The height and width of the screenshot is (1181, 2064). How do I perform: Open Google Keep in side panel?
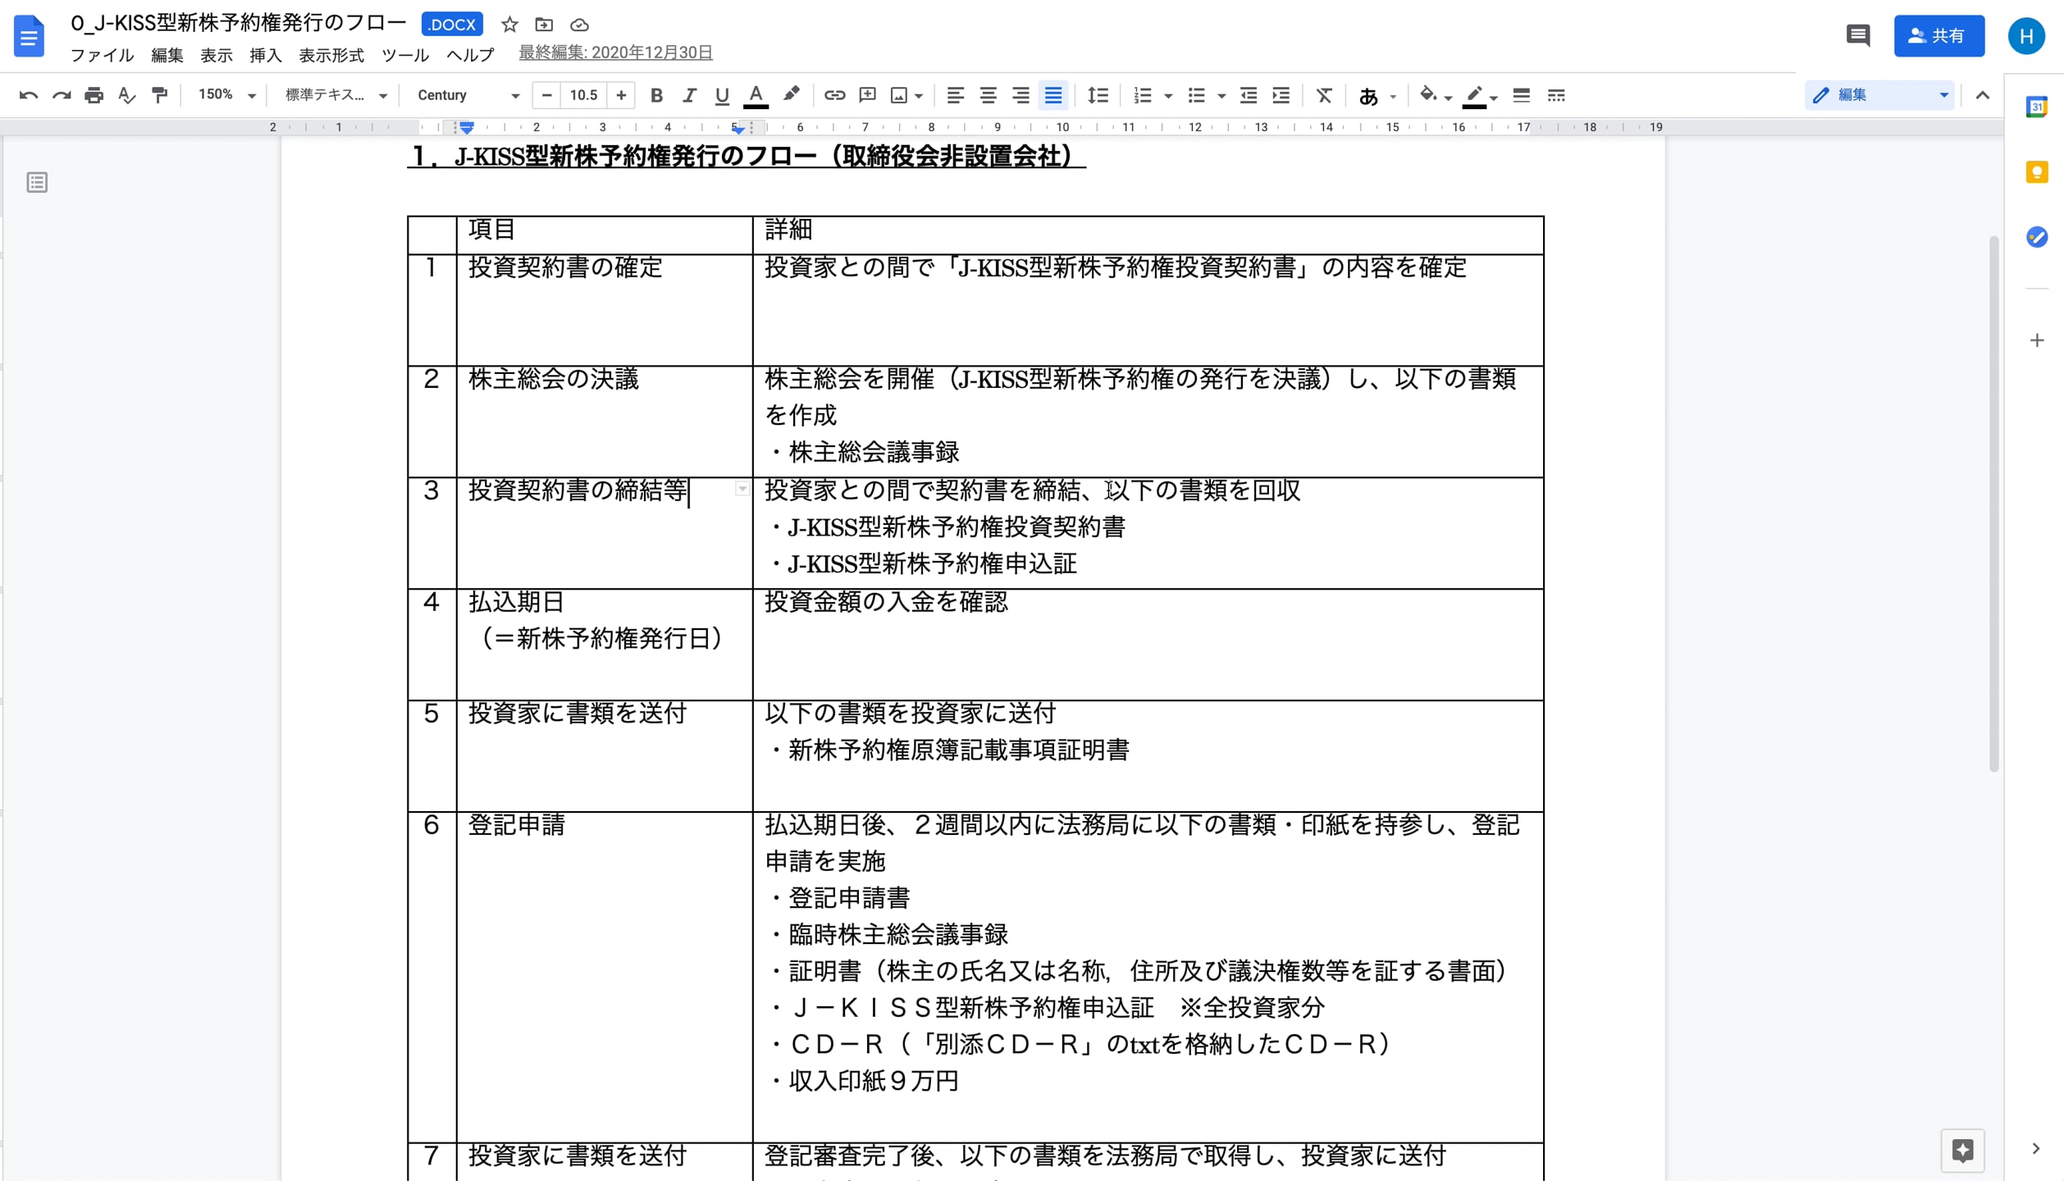(2036, 172)
